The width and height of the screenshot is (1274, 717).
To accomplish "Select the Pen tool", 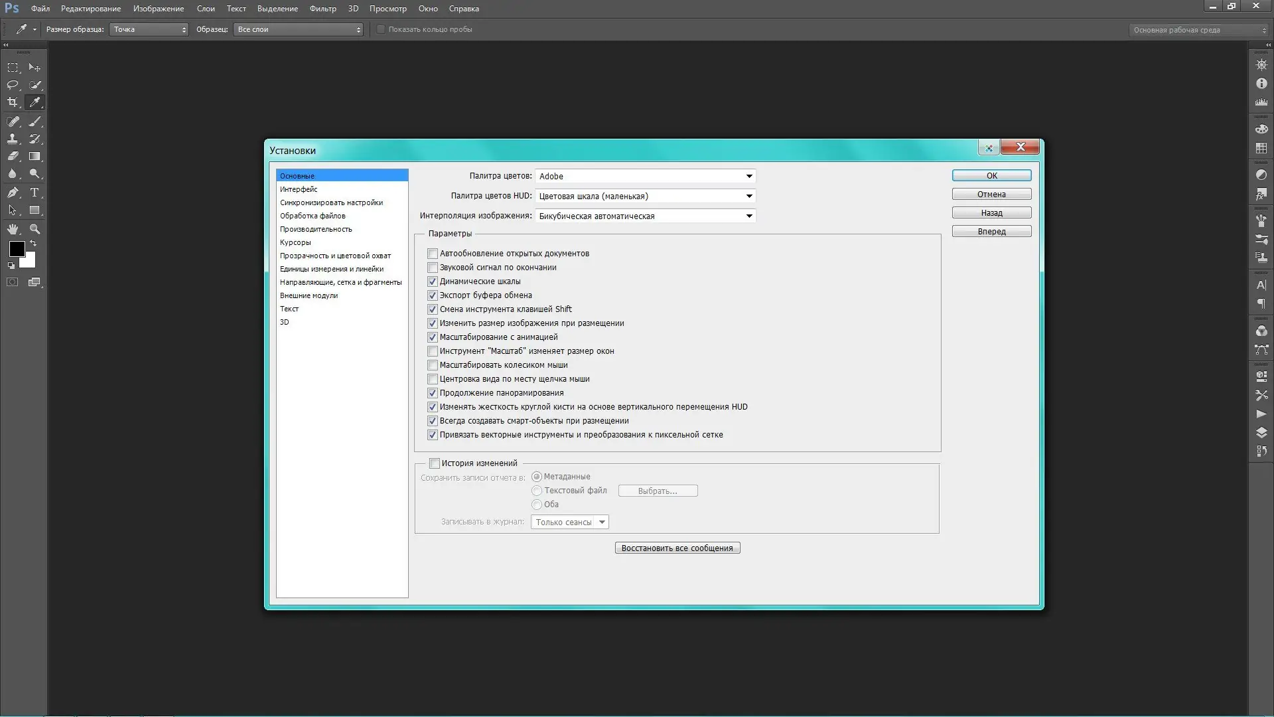I will (13, 192).
